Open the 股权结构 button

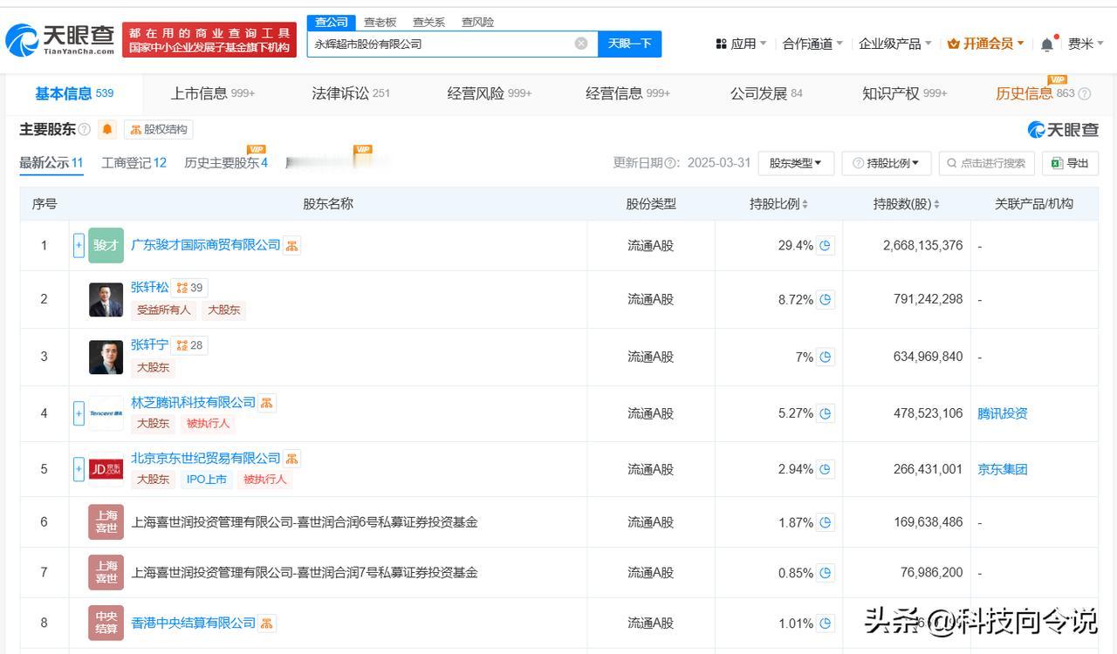158,130
